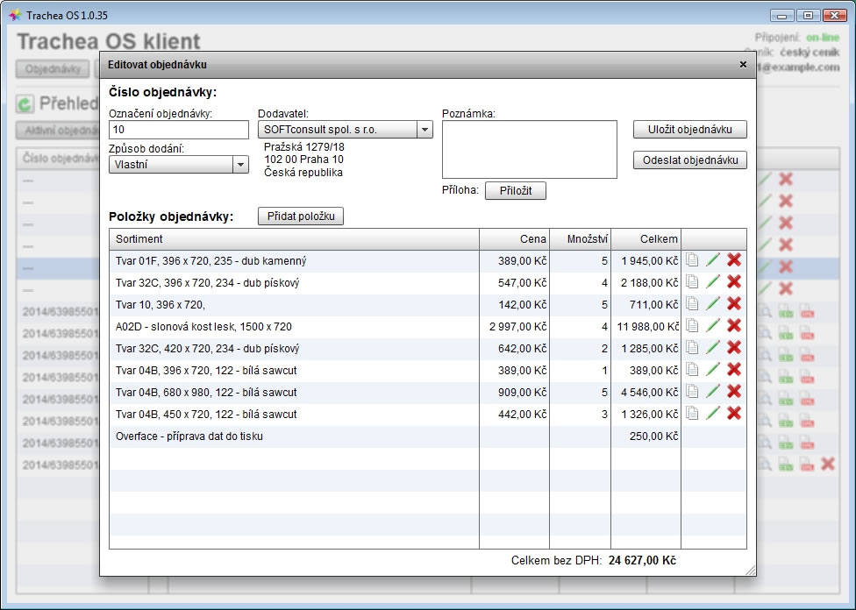Remove the Tvar 04B 680 x 980 item
The image size is (856, 610).
734,392
